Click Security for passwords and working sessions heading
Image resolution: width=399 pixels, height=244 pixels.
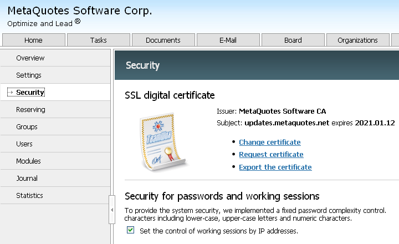point(222,196)
